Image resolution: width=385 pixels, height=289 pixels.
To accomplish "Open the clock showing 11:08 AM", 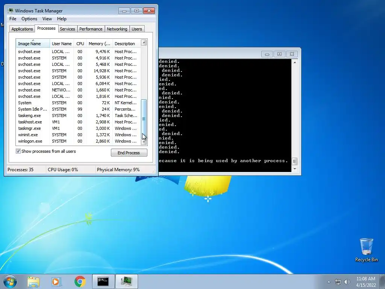I will point(366,282).
